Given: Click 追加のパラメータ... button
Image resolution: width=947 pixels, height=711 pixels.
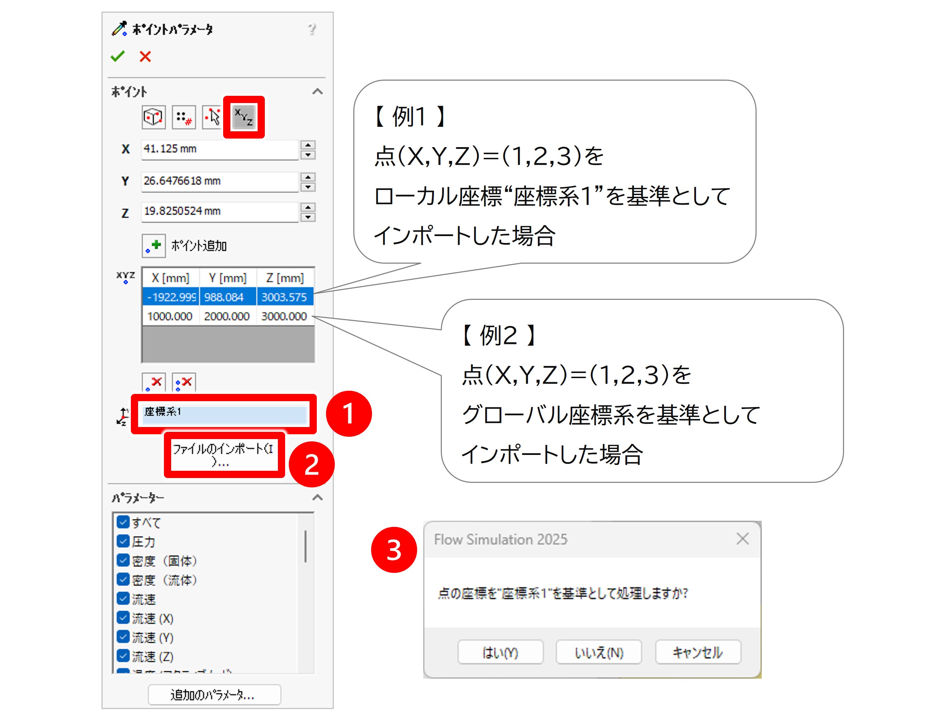Looking at the screenshot, I should coord(214,694).
